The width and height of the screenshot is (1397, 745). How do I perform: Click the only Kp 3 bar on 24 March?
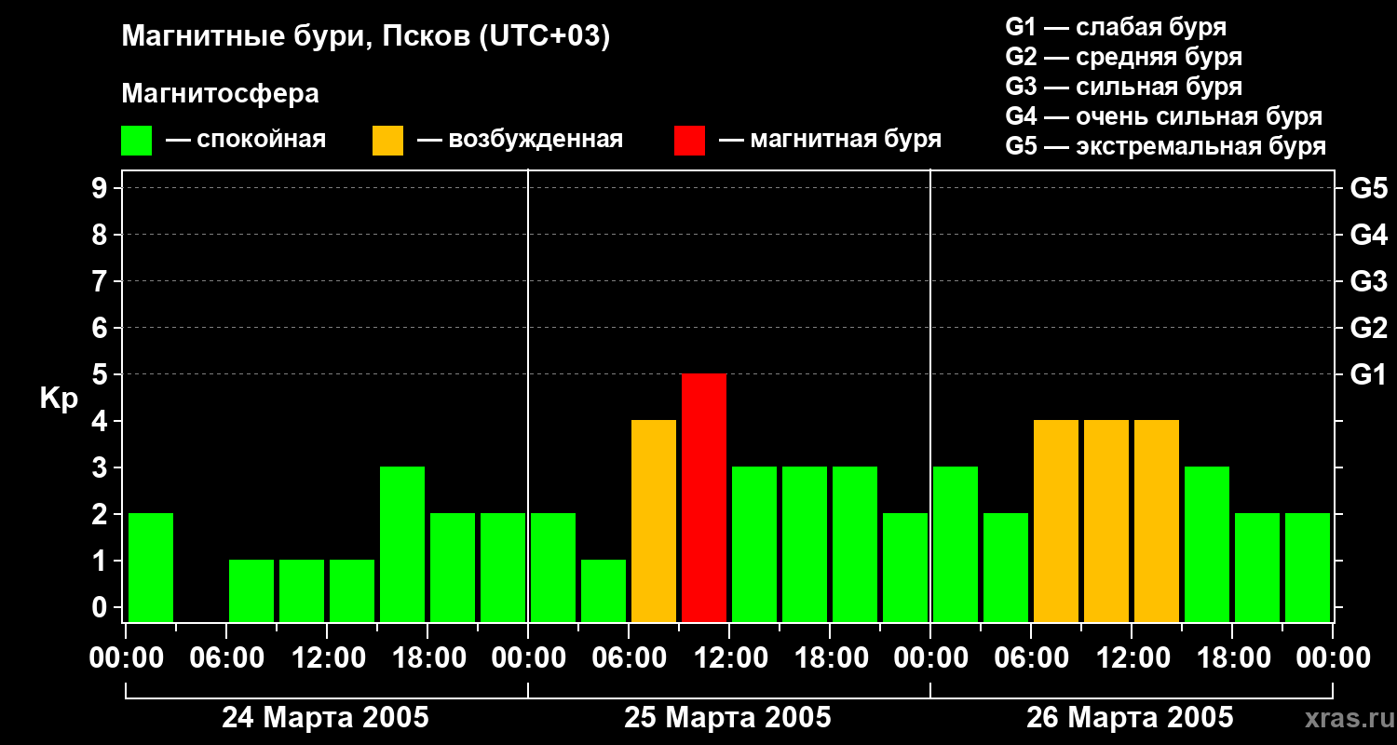pos(402,544)
